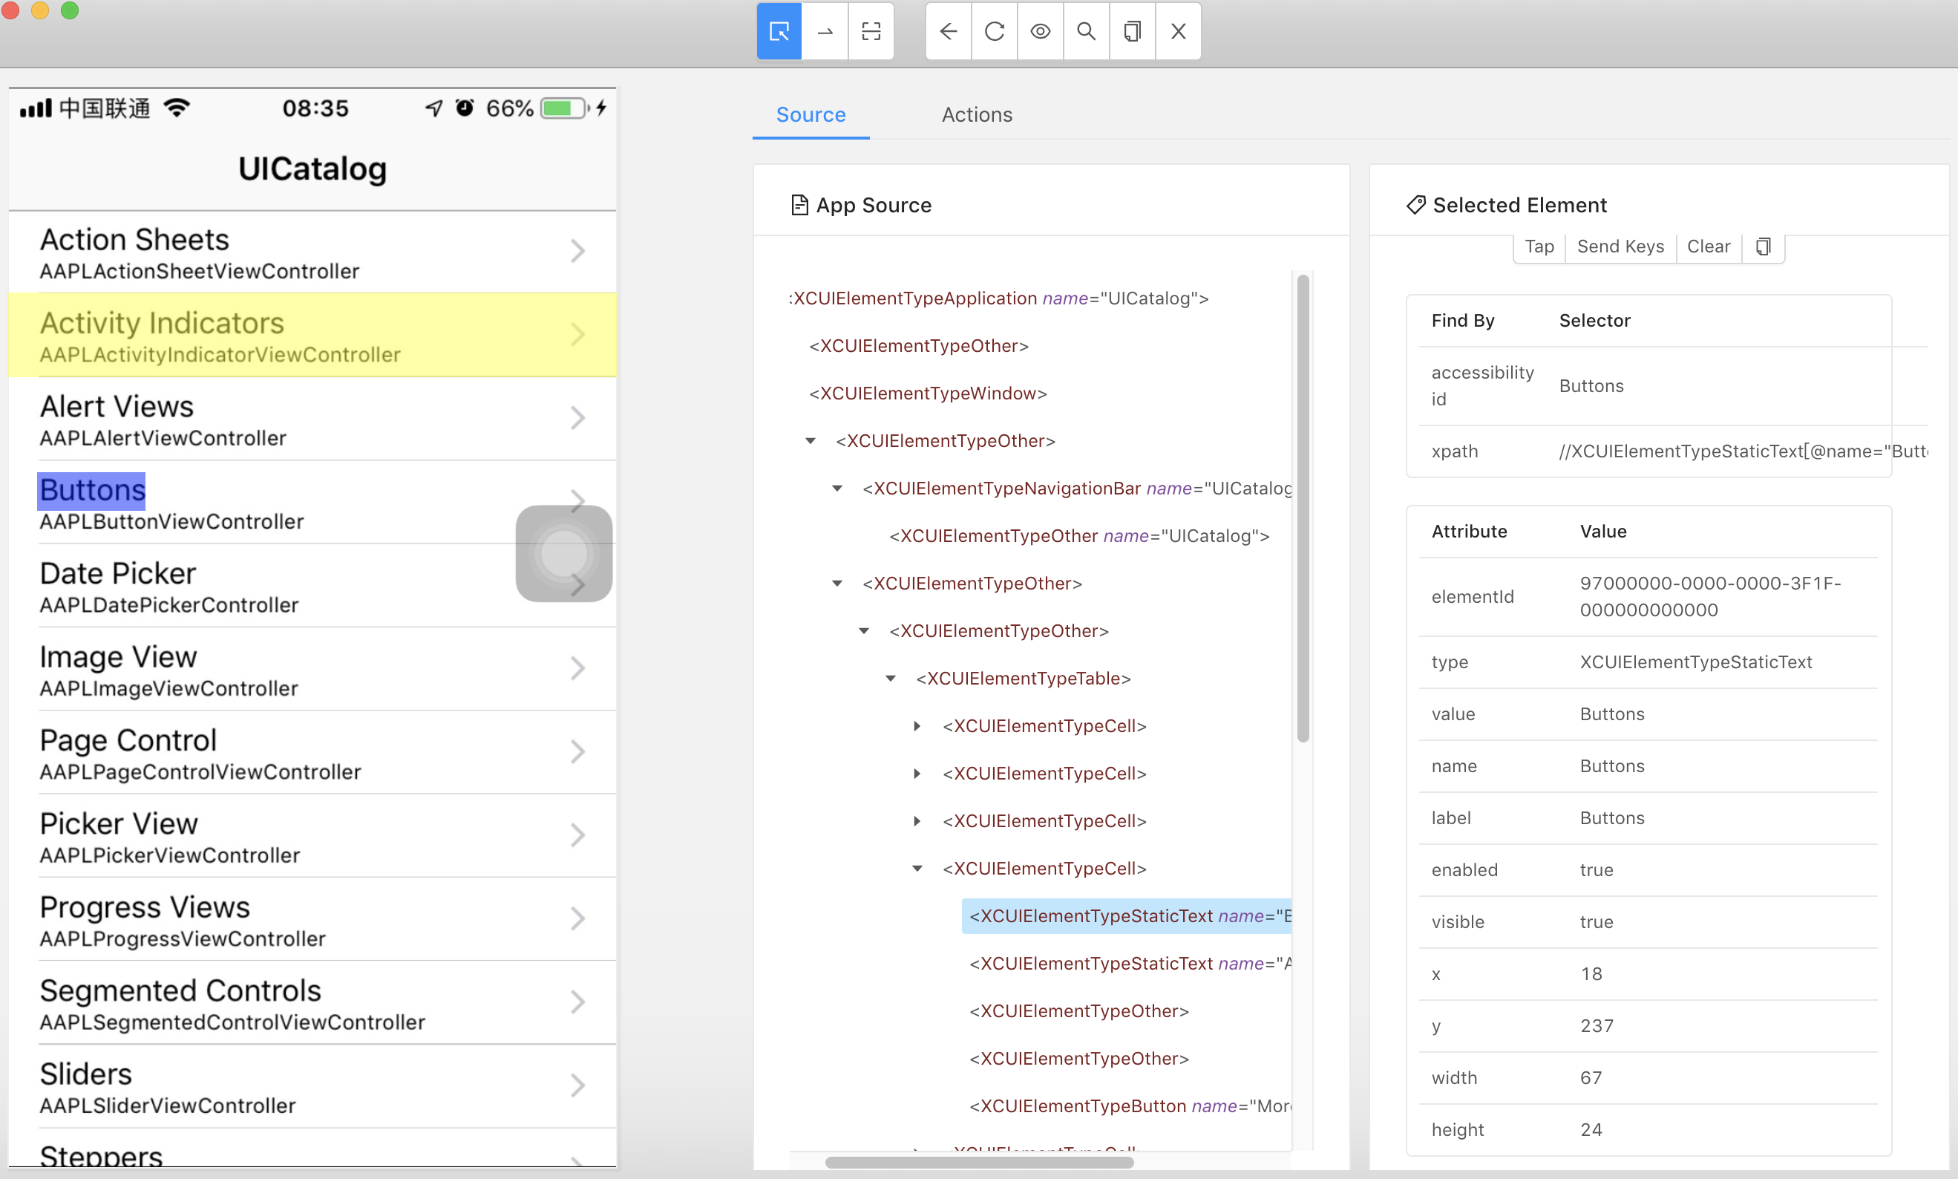This screenshot has width=1958, height=1179.
Task: Tap the selected element button
Action: coord(1539,246)
